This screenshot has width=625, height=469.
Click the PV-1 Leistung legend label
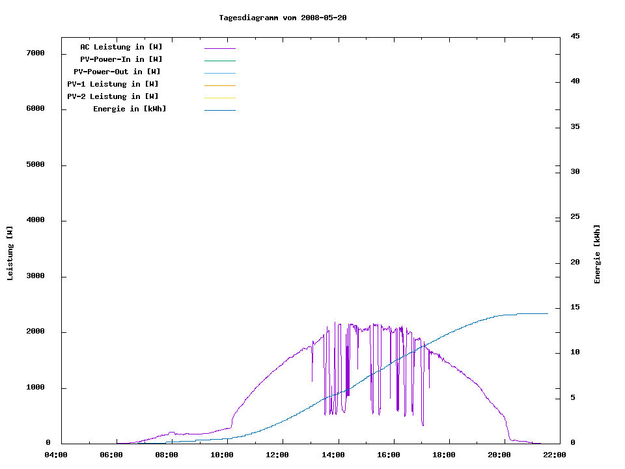click(x=113, y=84)
